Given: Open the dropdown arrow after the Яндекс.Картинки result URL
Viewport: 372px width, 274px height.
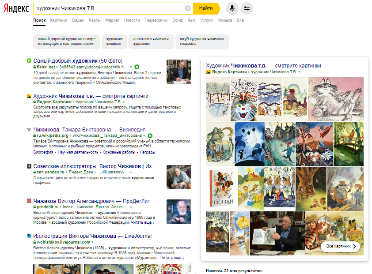Looking at the screenshot, I should click(124, 102).
